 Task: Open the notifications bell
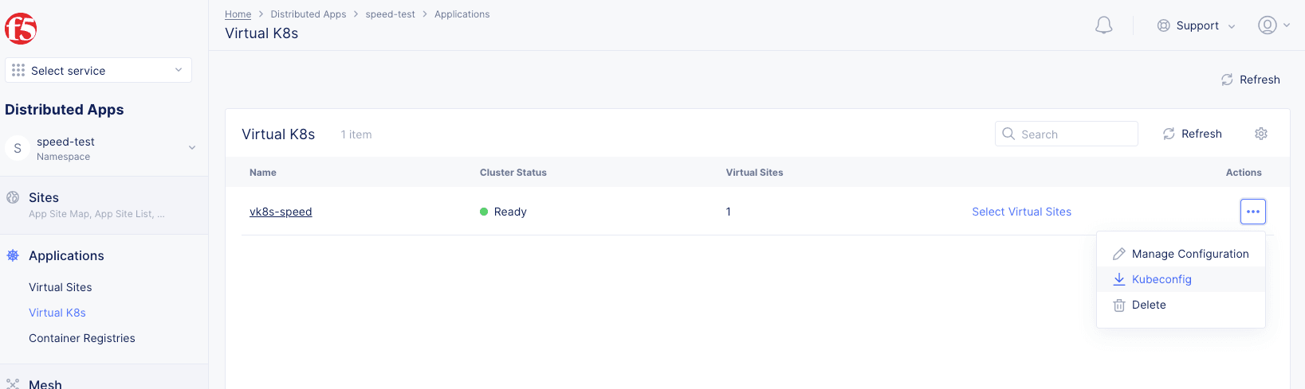pos(1103,25)
